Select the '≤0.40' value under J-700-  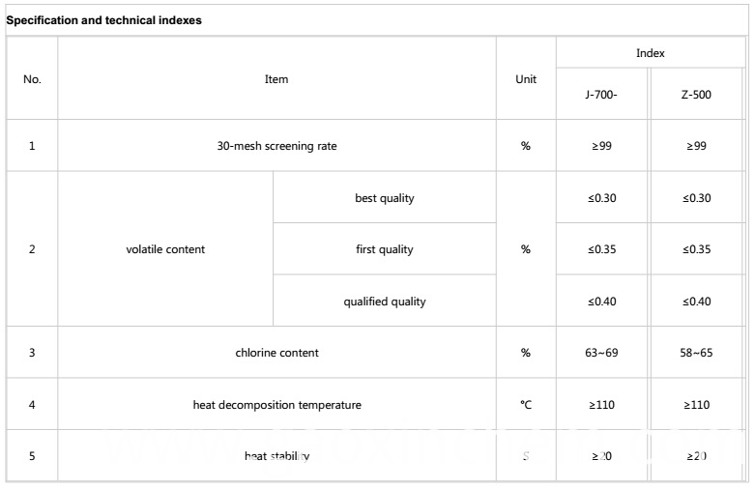601,301
